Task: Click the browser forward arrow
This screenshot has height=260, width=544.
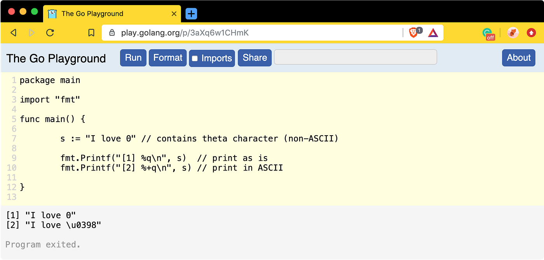Action: tap(32, 33)
